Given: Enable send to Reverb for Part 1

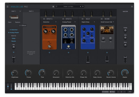Looking at the screenshot, I should tap(14, 41).
